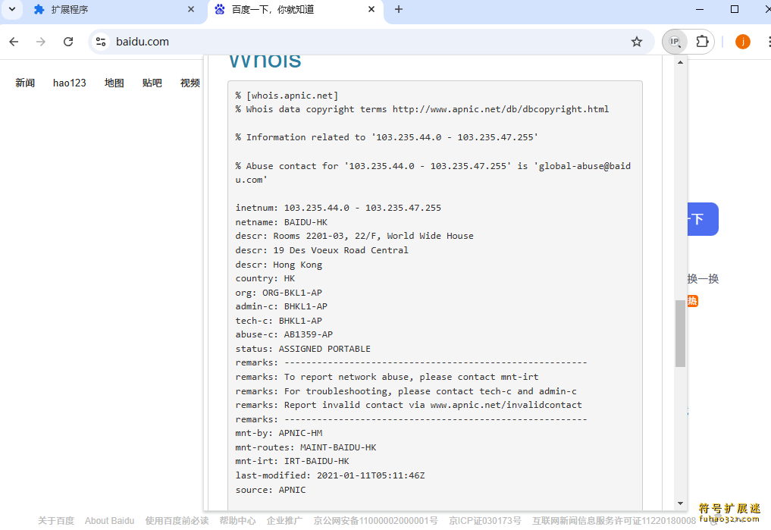Maximize the browser window
771x530 pixels.
click(x=734, y=9)
